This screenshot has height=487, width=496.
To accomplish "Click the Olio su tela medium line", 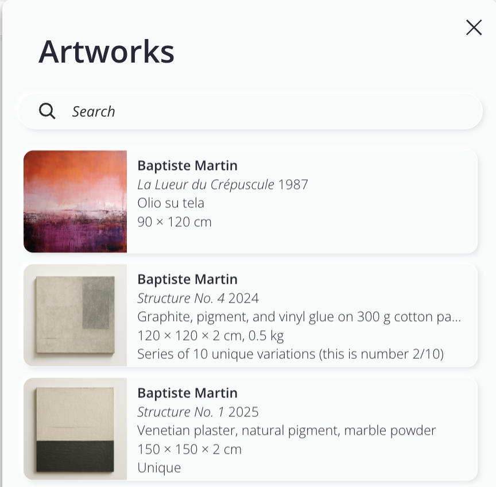I will [170, 203].
